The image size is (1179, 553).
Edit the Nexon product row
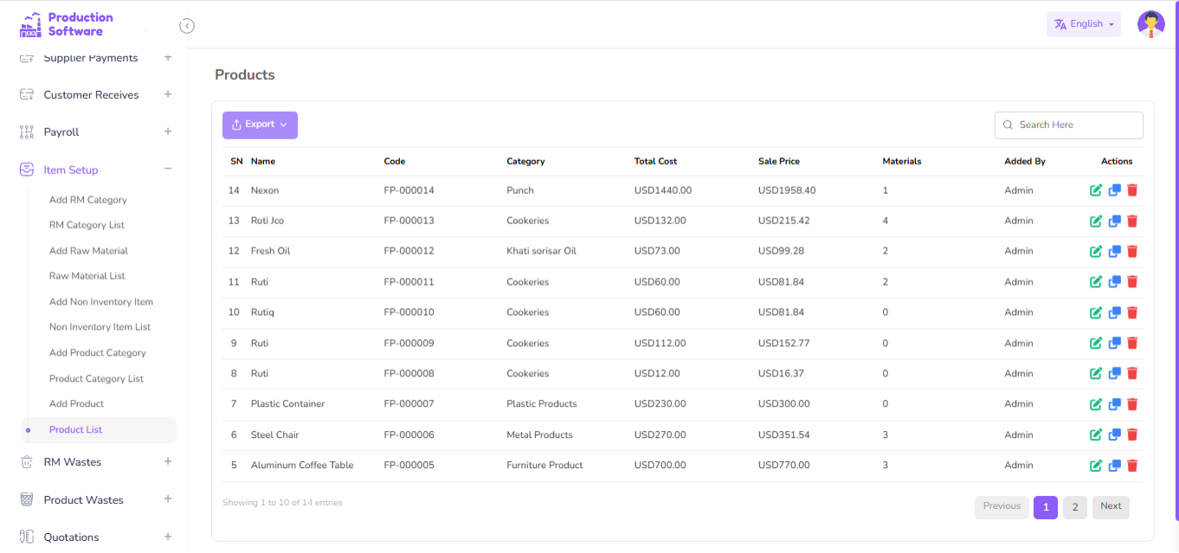click(x=1096, y=190)
